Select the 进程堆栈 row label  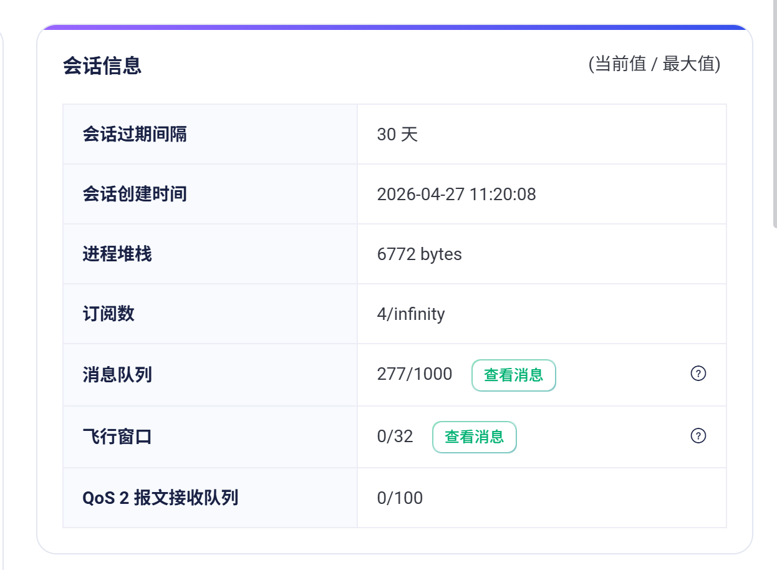pos(117,254)
